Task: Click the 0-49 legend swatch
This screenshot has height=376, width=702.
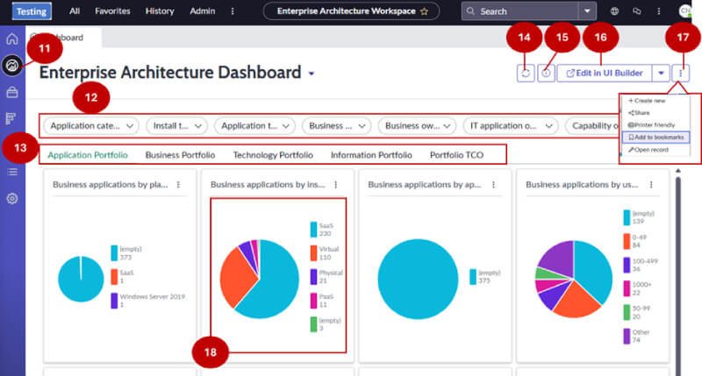Action: [x=627, y=241]
